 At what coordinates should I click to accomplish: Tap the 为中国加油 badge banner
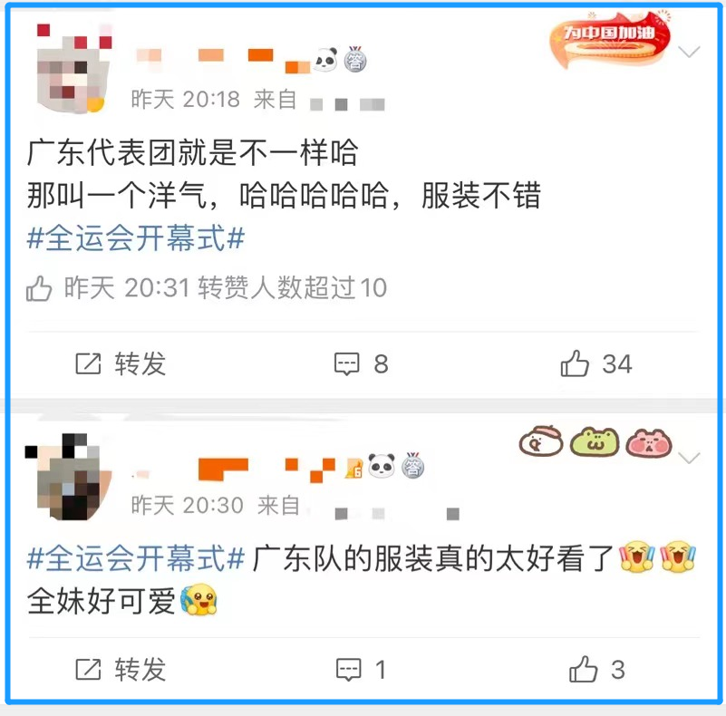pos(610,39)
